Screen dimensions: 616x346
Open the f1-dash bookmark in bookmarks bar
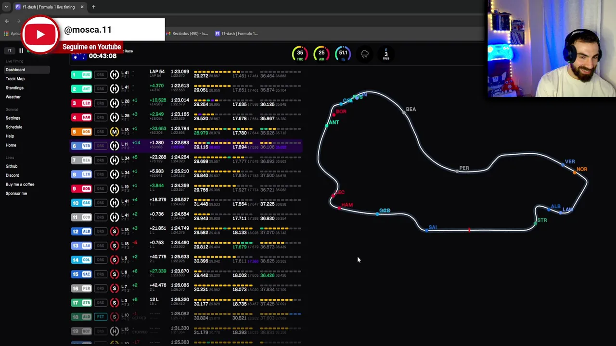236,34
